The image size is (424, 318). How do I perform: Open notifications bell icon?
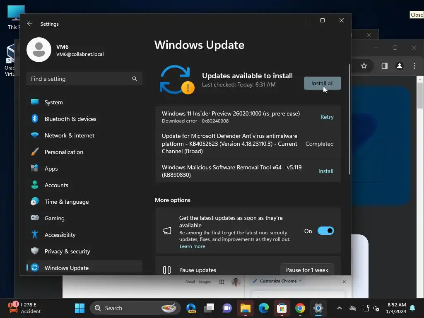(412, 308)
